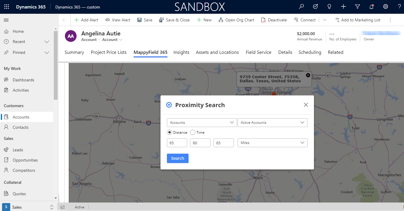
Task: Click the blue Search button
Action: [x=177, y=158]
